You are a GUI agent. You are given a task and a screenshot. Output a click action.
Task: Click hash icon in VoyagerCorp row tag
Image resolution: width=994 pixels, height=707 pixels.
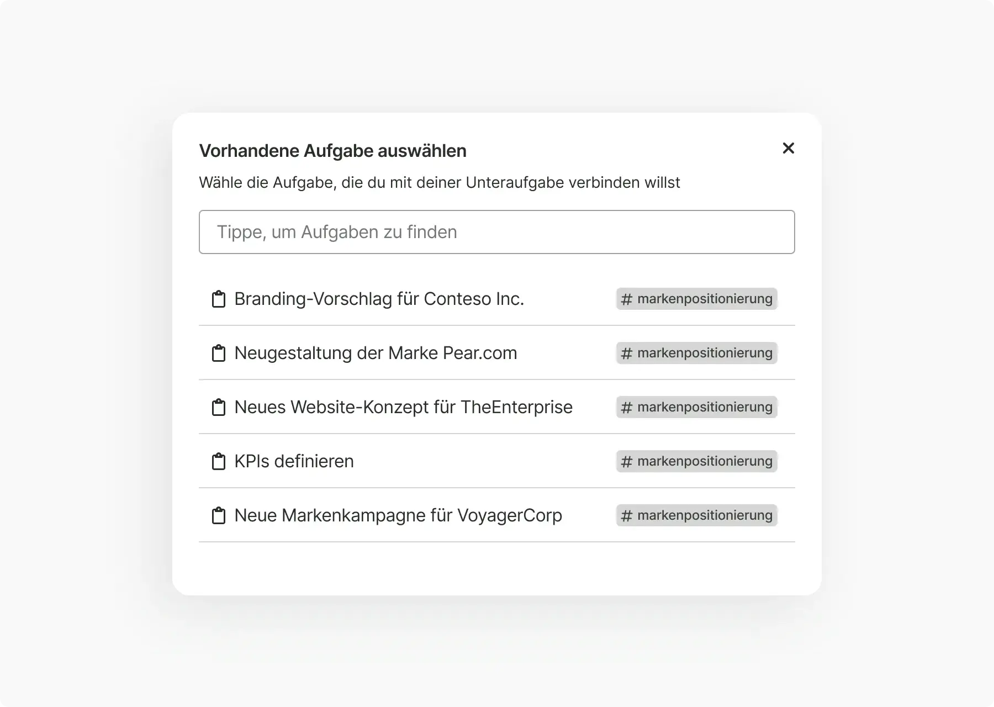point(626,516)
